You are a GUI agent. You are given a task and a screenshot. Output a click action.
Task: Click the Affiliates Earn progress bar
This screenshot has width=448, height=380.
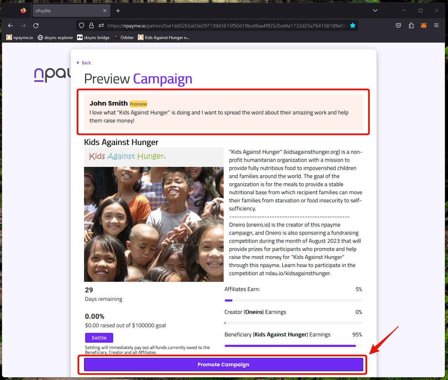click(293, 300)
